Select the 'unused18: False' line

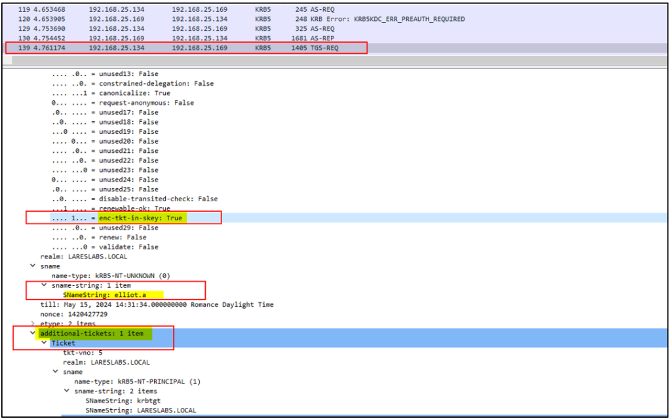(105, 122)
